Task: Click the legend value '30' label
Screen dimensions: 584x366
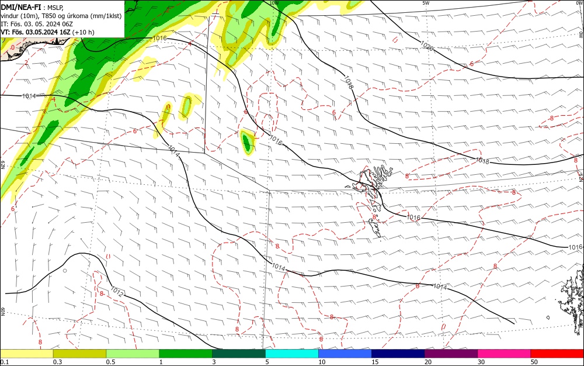Action: pyautogui.click(x=481, y=362)
